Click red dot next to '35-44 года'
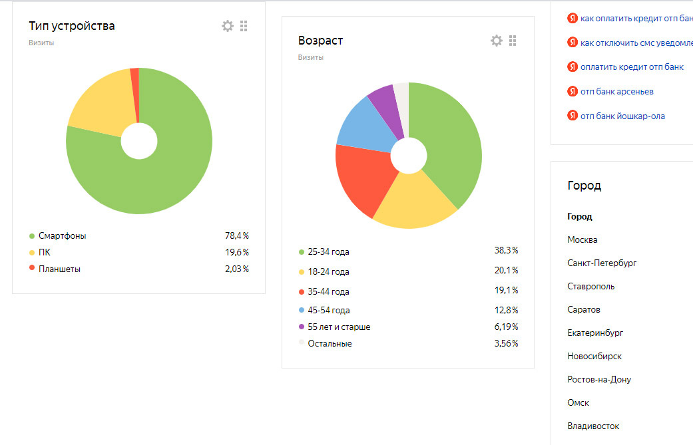Viewport: 693px width, 445px height. click(302, 292)
